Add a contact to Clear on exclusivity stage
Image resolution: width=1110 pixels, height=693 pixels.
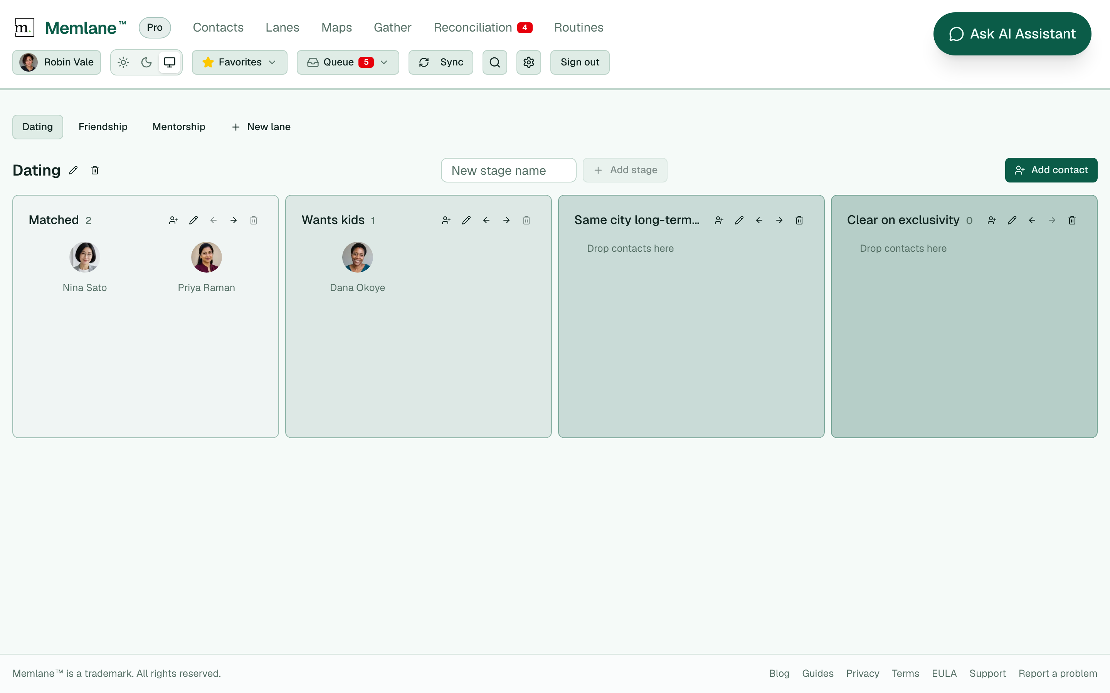tap(992, 221)
